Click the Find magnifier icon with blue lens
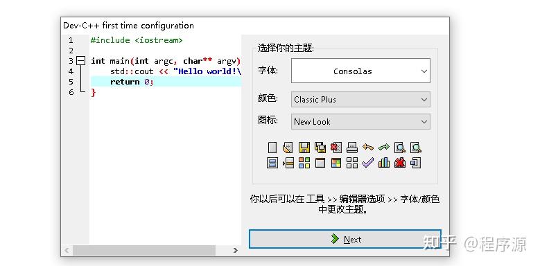540x266 pixels. pyautogui.click(x=400, y=148)
